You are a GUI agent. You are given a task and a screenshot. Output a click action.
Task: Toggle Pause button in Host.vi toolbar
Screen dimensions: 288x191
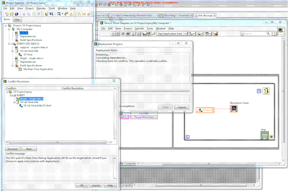click(128, 34)
